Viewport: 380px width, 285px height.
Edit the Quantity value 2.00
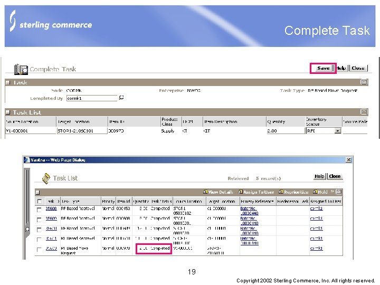click(286, 131)
